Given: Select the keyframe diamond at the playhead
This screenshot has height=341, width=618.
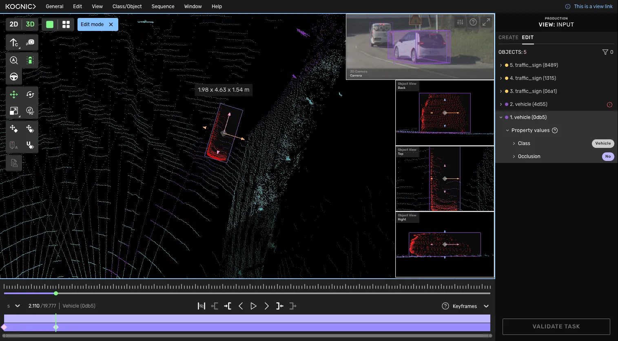Looking at the screenshot, I should click(56, 327).
